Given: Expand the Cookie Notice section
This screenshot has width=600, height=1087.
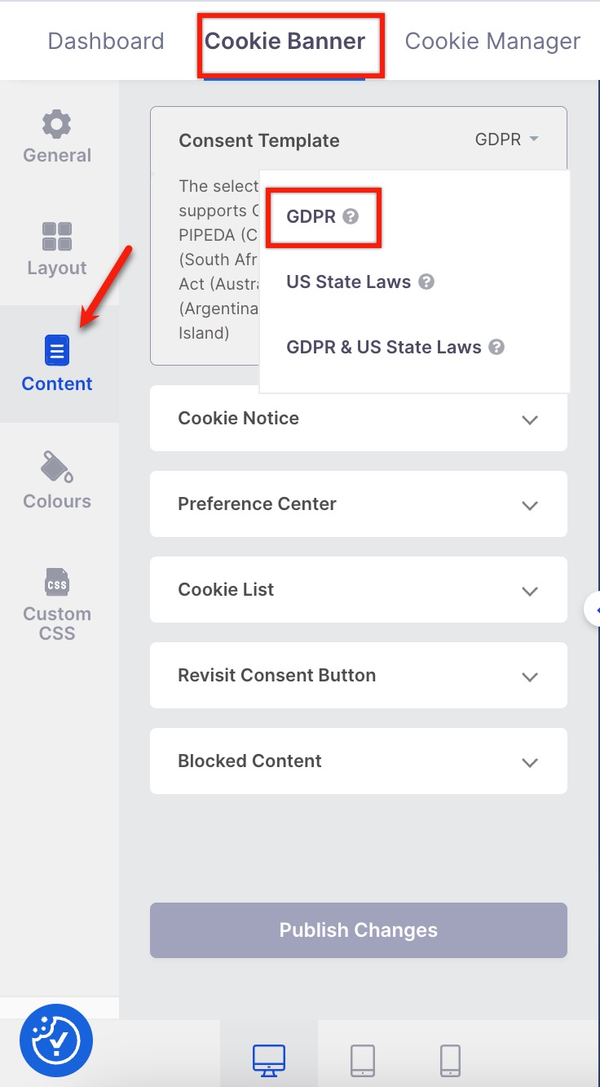Looking at the screenshot, I should (359, 419).
